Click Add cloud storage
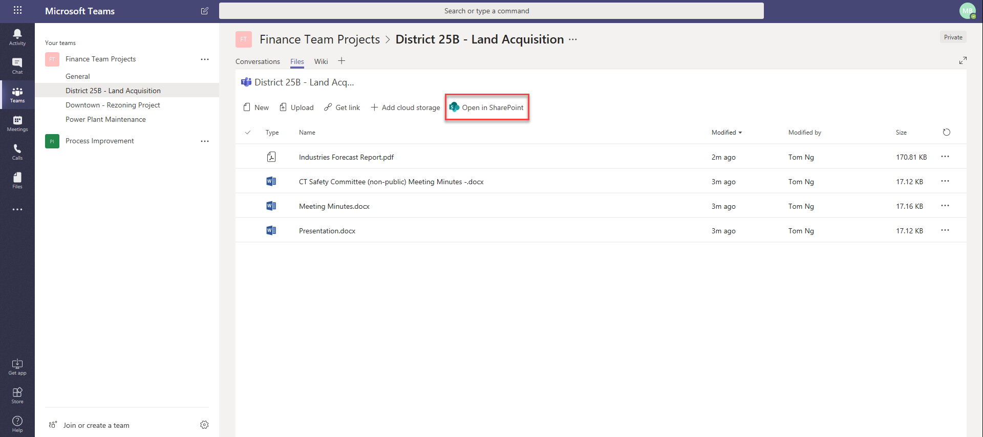The image size is (983, 437). [405, 107]
